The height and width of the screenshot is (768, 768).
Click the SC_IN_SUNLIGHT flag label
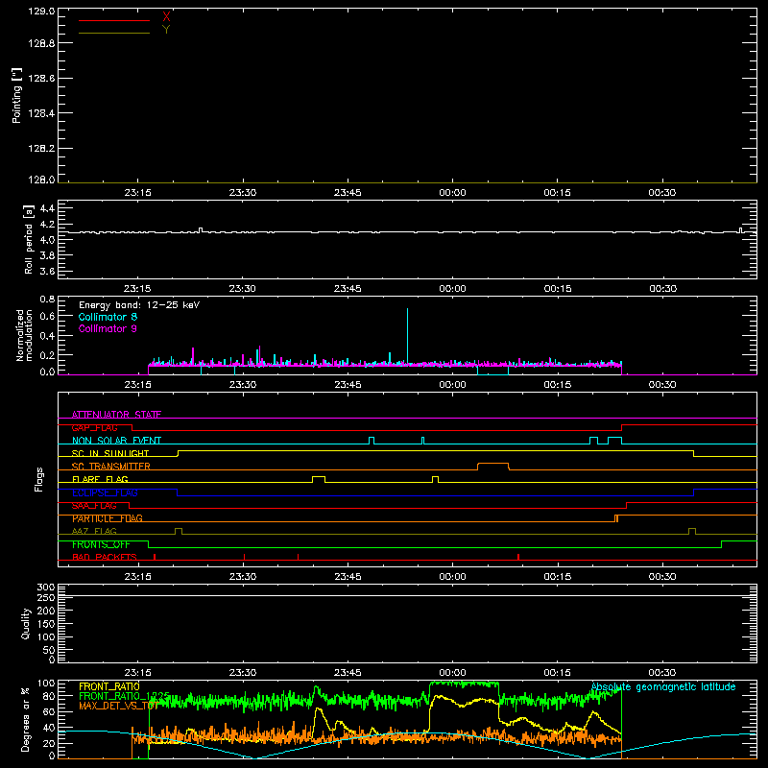click(110, 453)
